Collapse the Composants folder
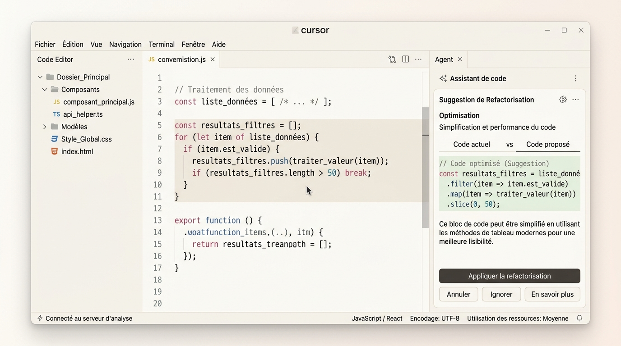The width and height of the screenshot is (621, 346). coord(45,90)
